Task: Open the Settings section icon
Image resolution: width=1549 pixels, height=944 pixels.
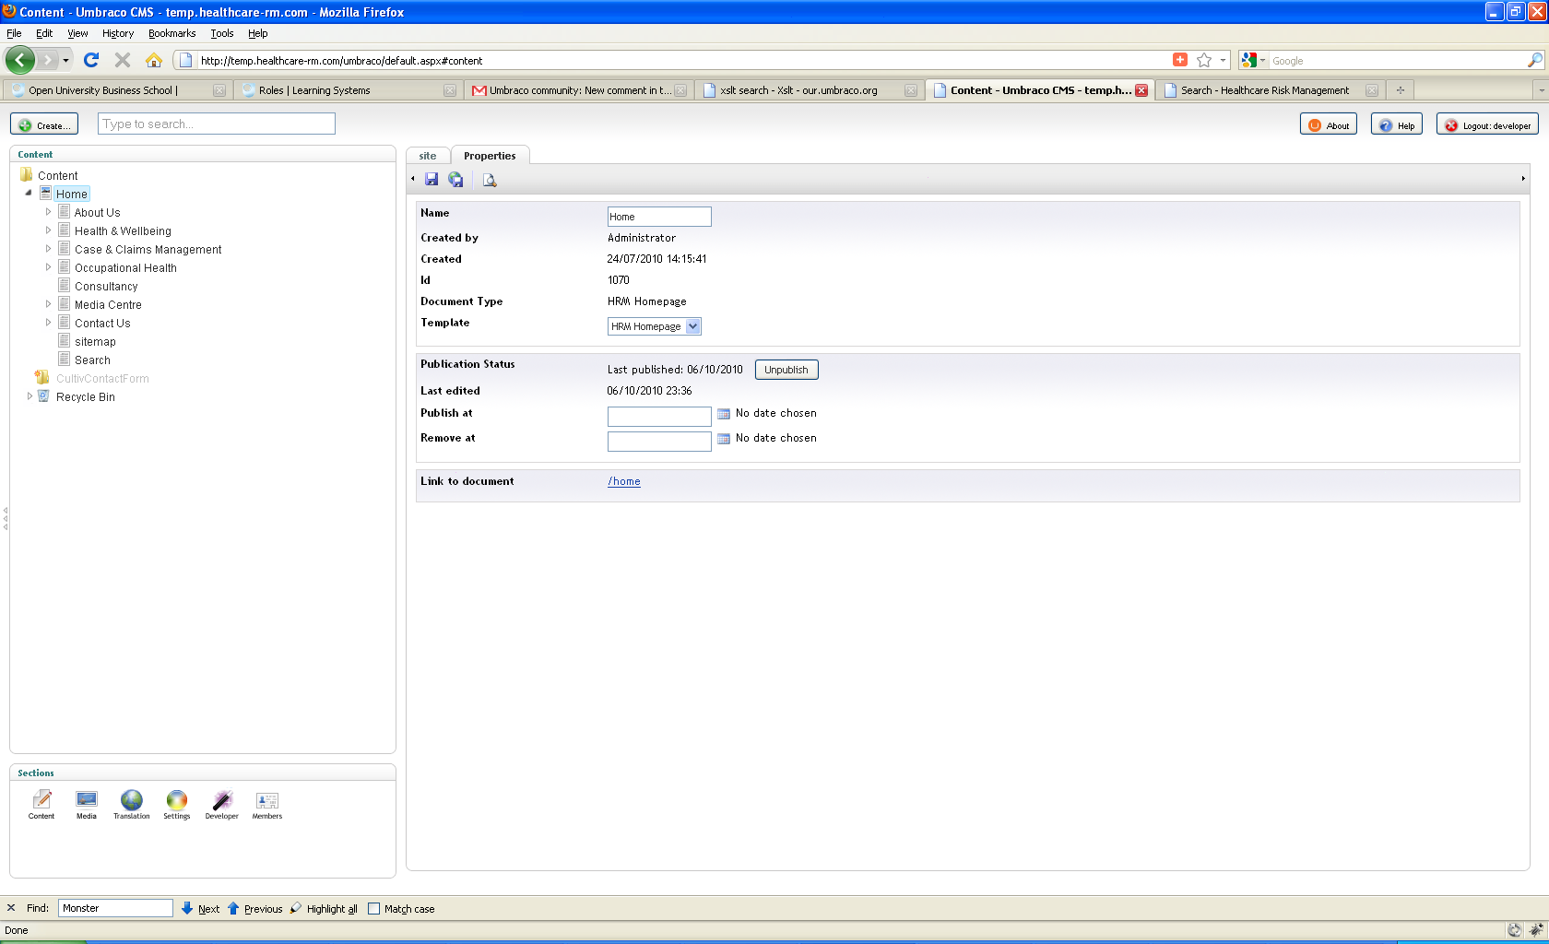Action: 177,805
